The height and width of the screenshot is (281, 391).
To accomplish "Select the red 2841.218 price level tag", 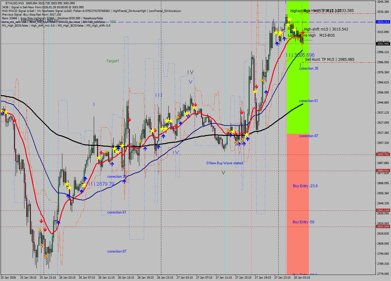I will pos(382,210).
